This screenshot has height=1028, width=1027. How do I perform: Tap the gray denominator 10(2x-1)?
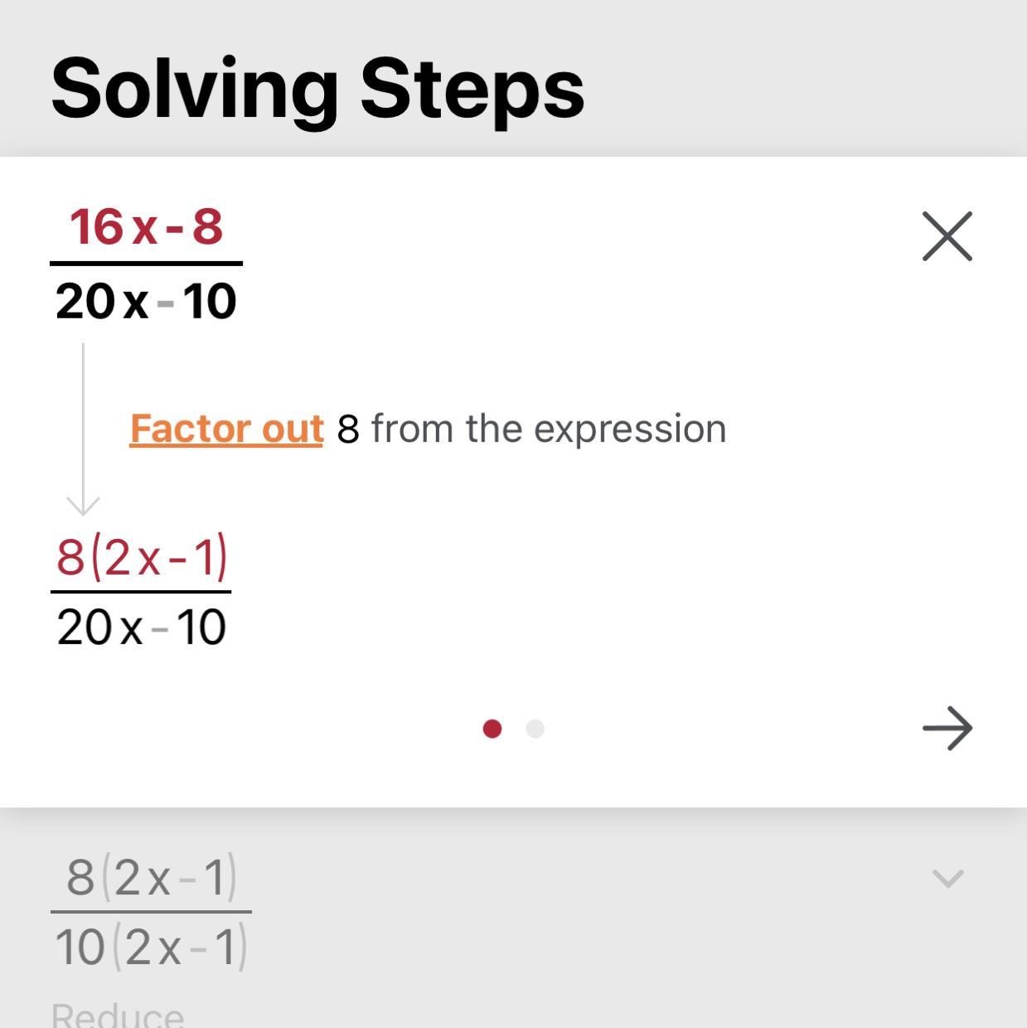pyautogui.click(x=151, y=948)
